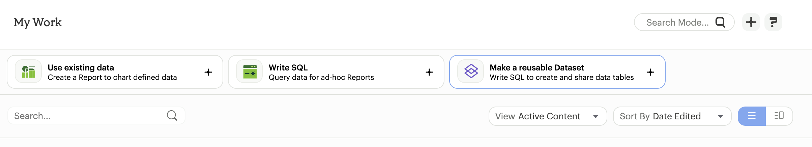812x147 pixels.
Task: Switch to list view layout
Action: 752,116
